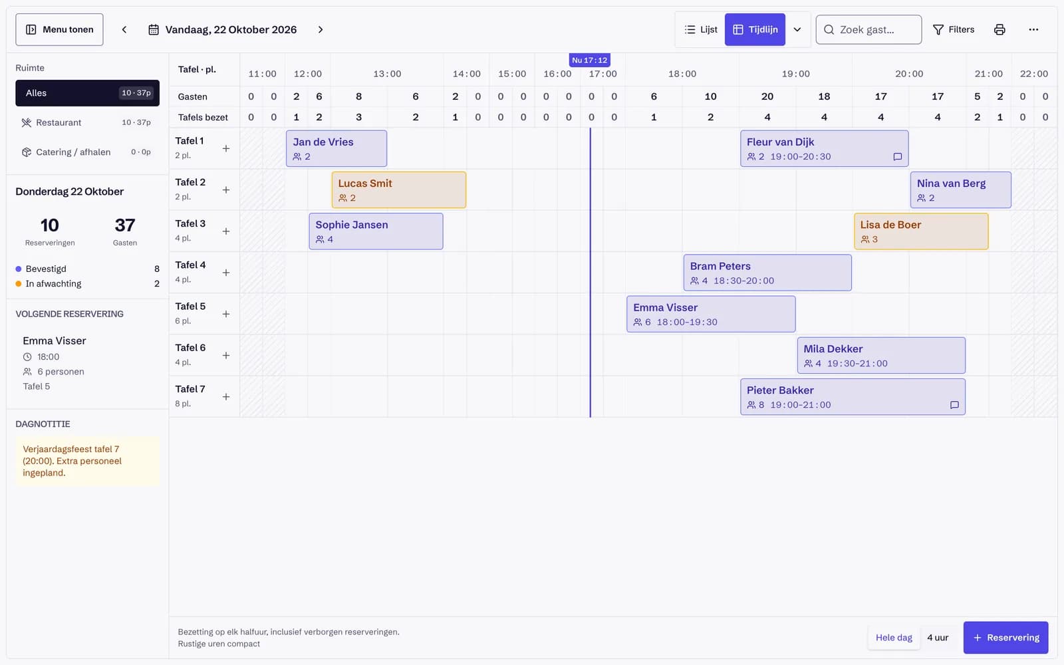
Task: Add reservation to Tafel 4 plus icon
Action: (x=226, y=273)
